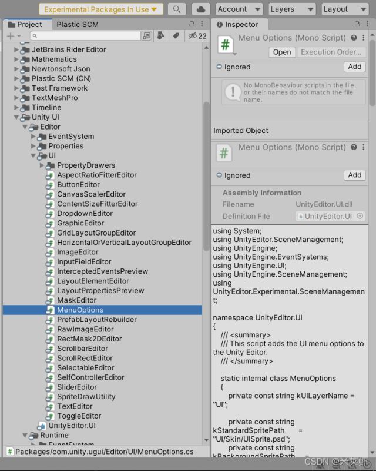Collapse the Runtime folder arrow
The image size is (376, 471).
[x=25, y=435]
